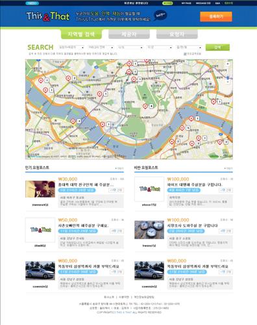Switch to the gray 요청자 tab

click(x=177, y=34)
